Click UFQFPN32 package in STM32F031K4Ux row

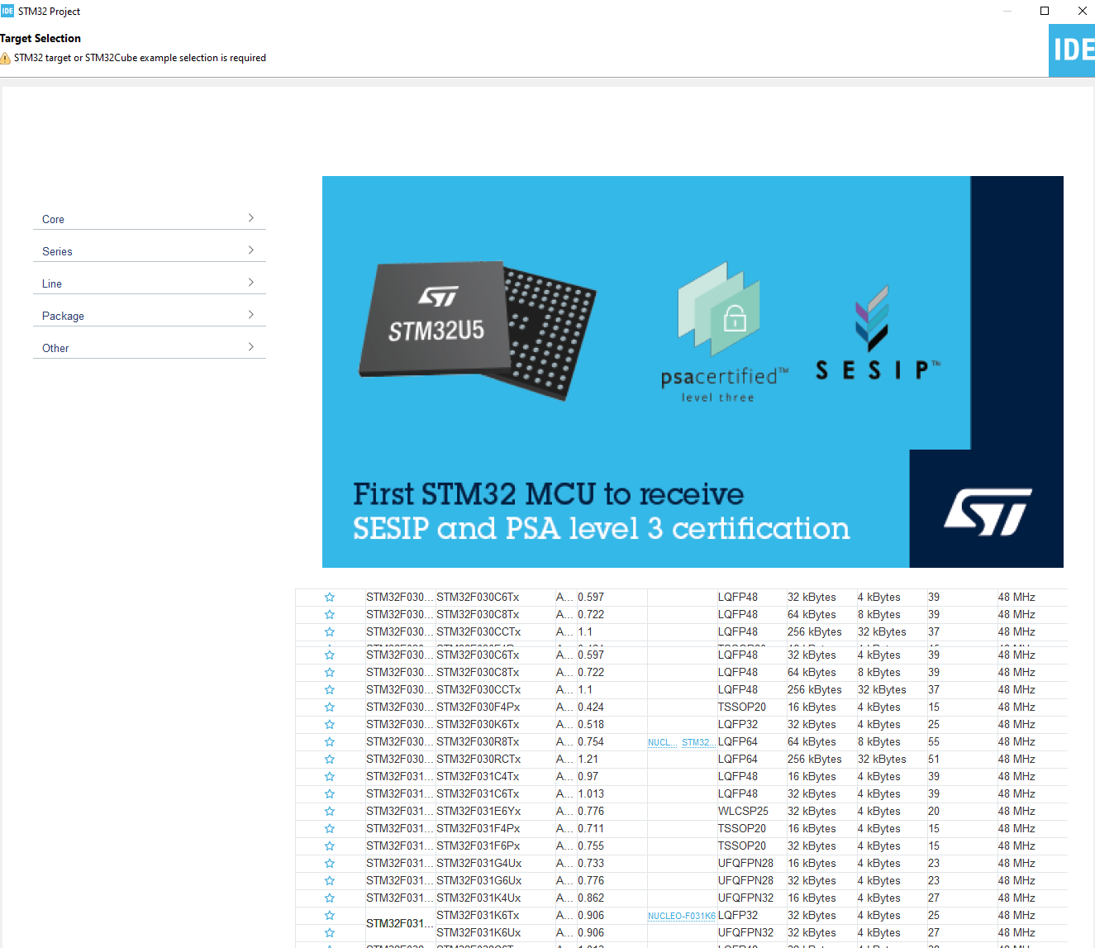[x=746, y=898]
